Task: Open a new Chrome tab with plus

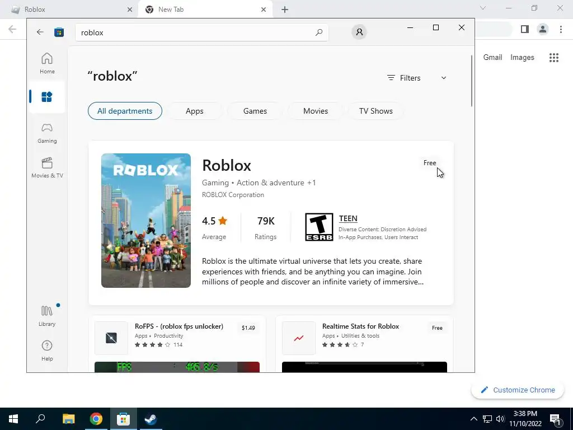Action: pos(285,10)
